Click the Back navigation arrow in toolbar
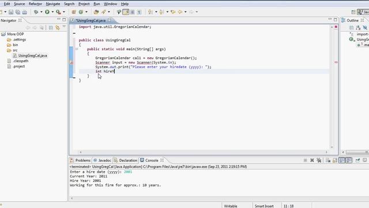This screenshot has width=369, height=208. 180,12
